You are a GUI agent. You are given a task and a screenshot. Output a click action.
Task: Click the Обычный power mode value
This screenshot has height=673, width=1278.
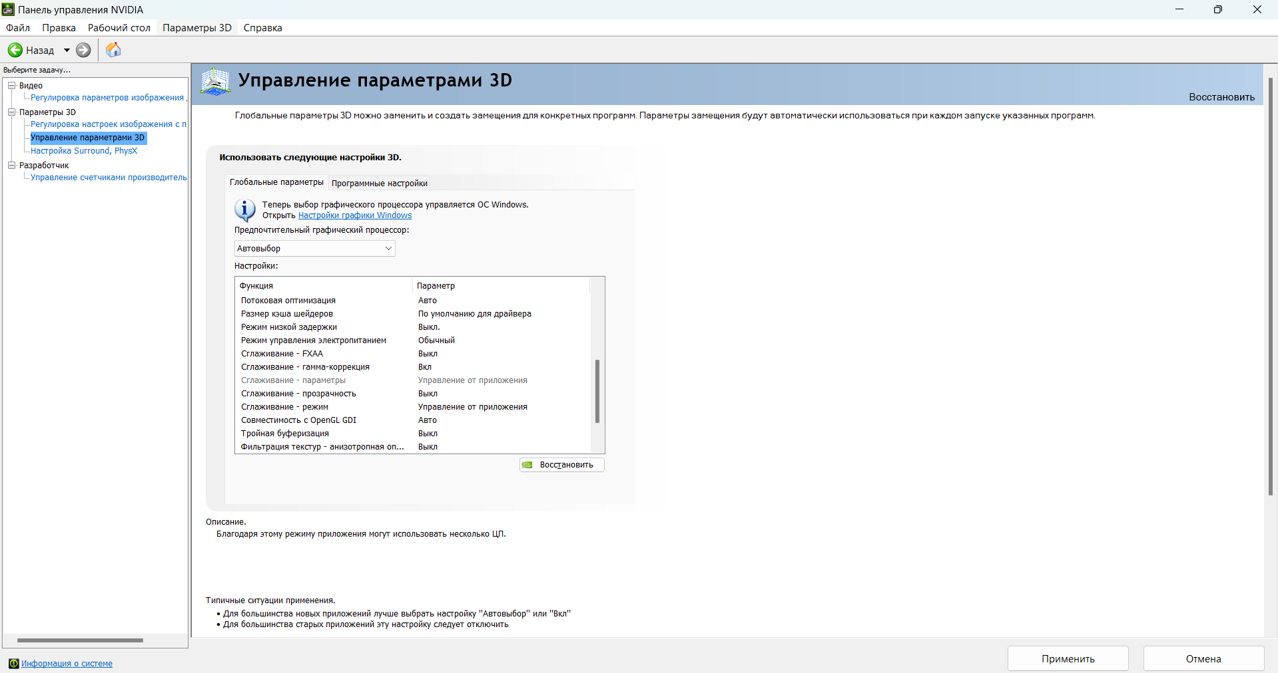(x=436, y=340)
